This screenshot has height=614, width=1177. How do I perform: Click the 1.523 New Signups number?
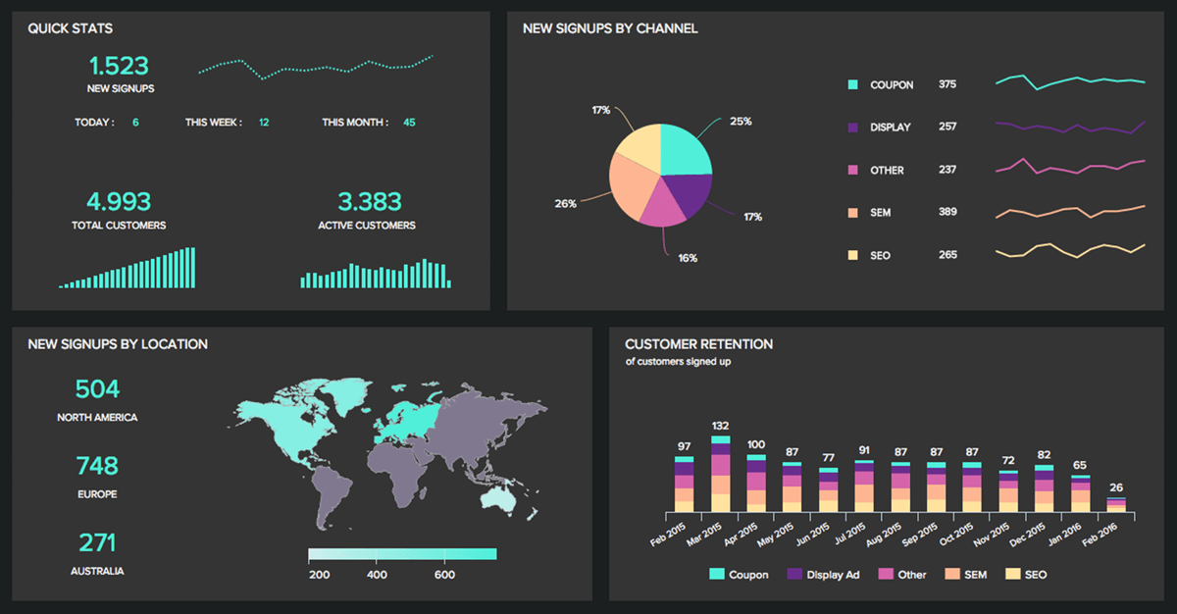point(119,67)
